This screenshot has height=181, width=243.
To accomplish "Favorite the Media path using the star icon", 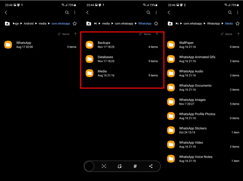I will coord(237,24).
